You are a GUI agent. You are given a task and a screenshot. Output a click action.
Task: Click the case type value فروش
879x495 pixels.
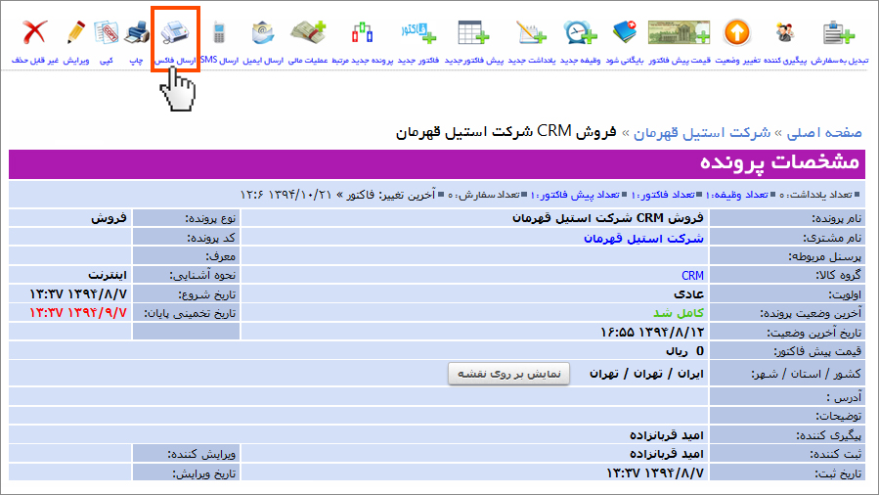[x=109, y=218]
